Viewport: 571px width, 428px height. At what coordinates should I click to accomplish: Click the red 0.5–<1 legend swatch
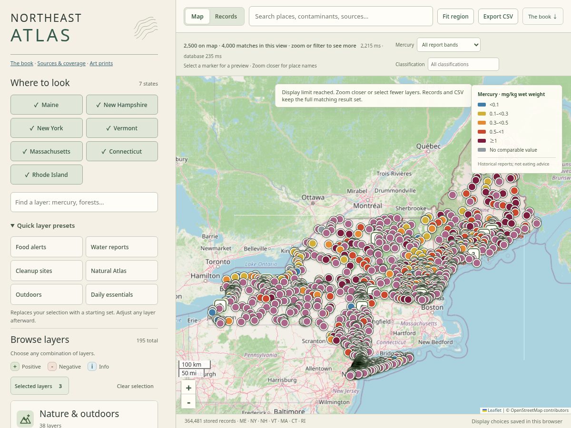pyautogui.click(x=482, y=132)
